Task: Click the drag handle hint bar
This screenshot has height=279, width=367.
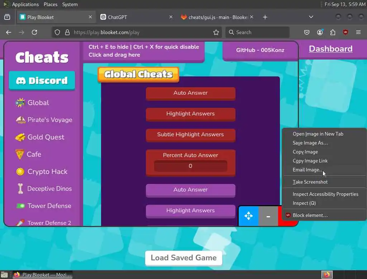Action: pyautogui.click(x=143, y=51)
